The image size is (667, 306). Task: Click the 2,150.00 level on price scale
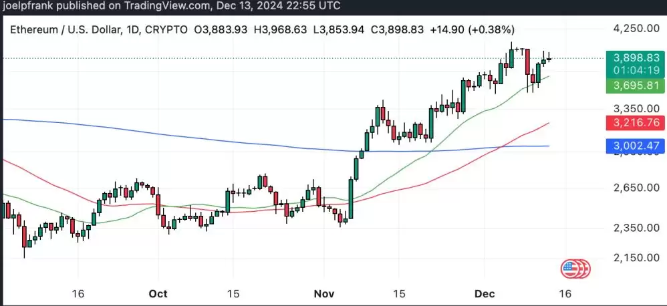pos(634,258)
